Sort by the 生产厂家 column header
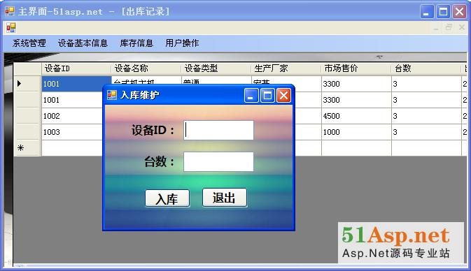The width and height of the screenshot is (471, 271). coord(286,68)
